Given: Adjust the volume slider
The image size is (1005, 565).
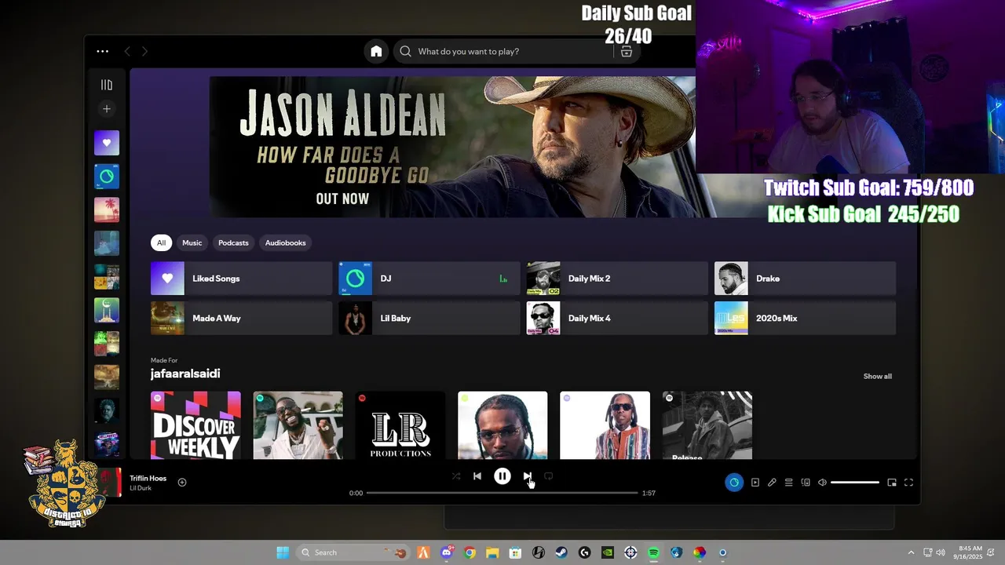Looking at the screenshot, I should click(855, 483).
